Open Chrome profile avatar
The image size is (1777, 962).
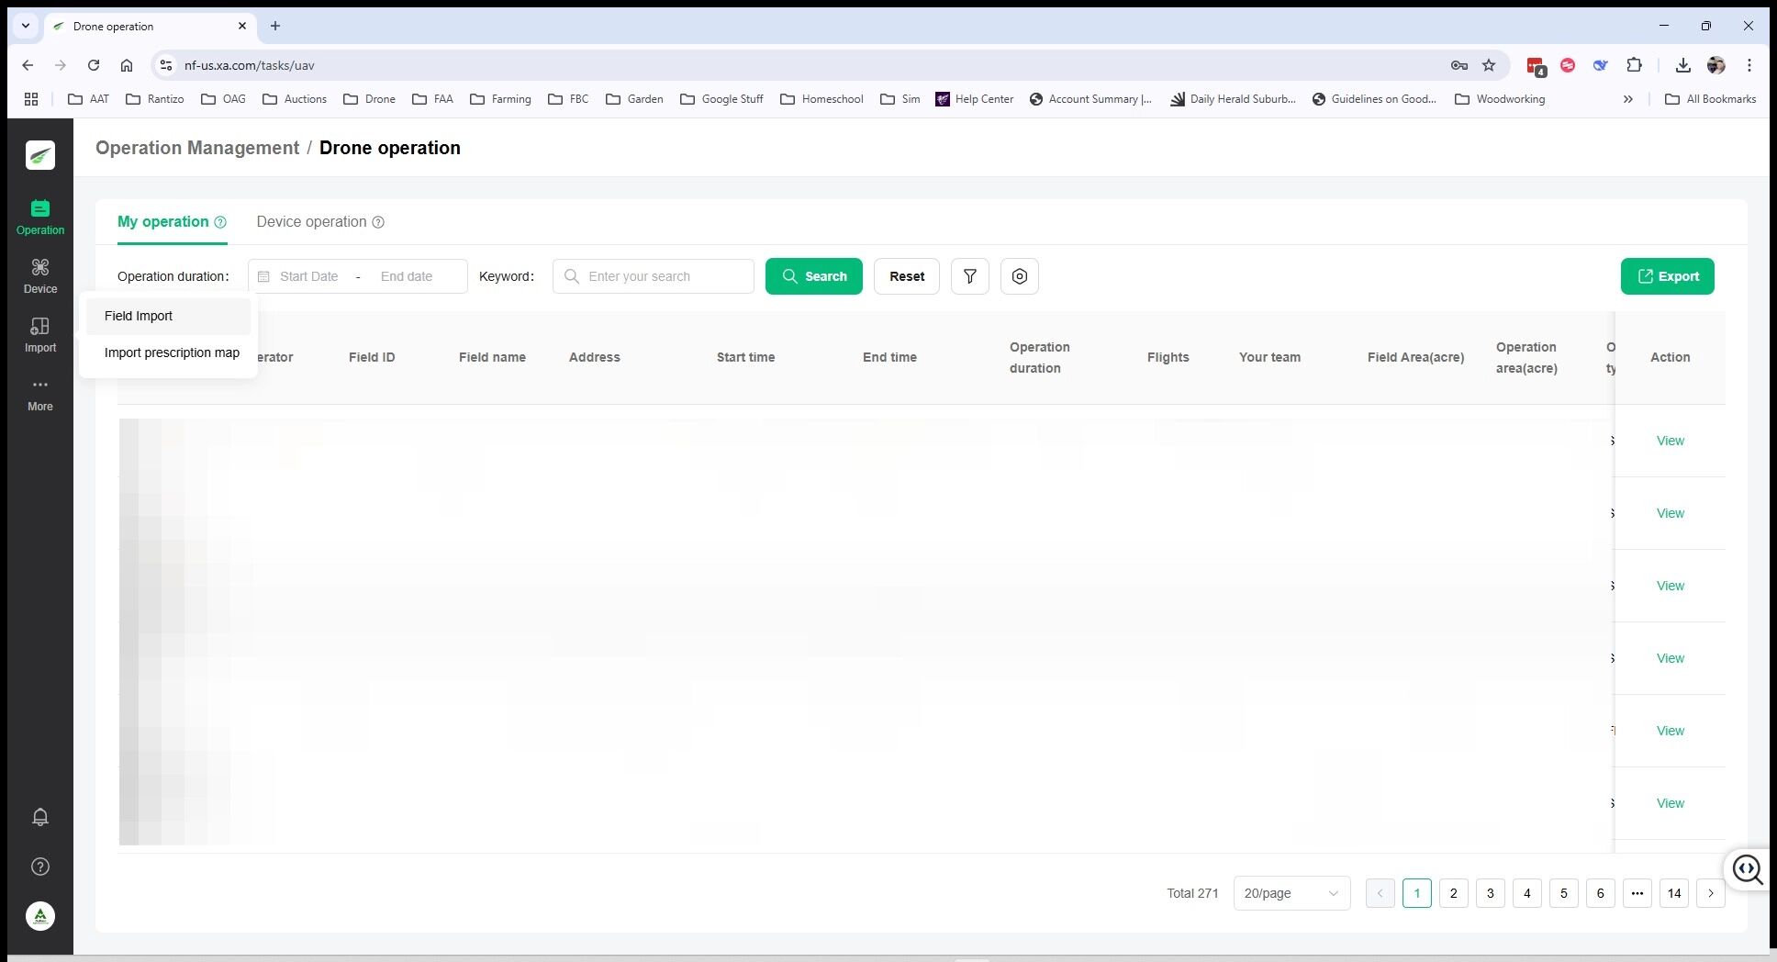click(1716, 65)
